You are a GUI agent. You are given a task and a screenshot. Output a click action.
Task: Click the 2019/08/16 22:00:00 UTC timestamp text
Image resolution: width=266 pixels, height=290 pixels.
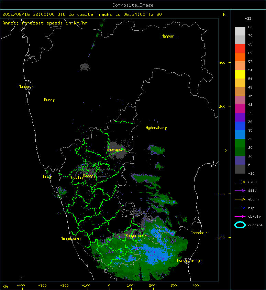click(x=34, y=14)
